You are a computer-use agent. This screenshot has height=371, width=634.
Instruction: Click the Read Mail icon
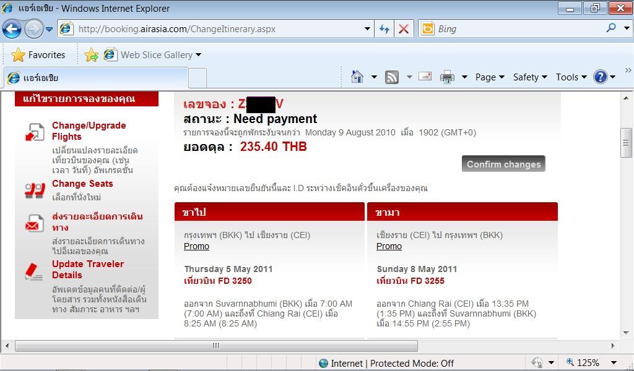[x=425, y=76]
